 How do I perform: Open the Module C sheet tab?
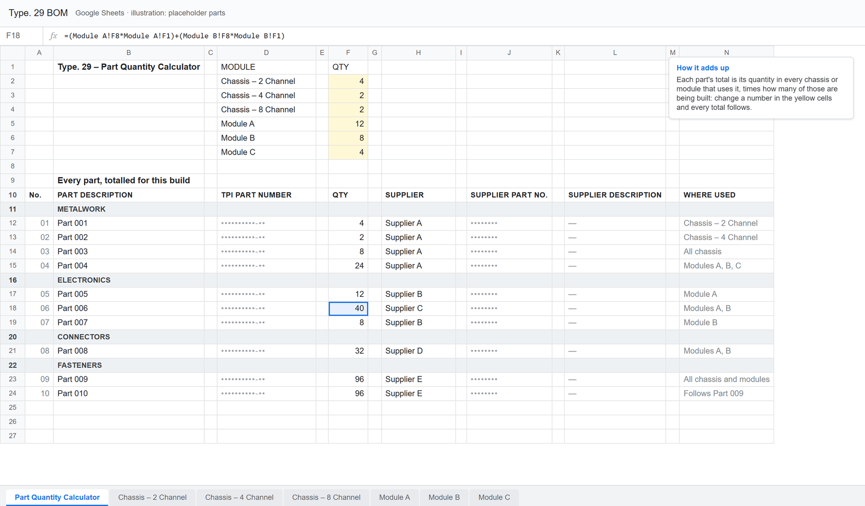(x=494, y=497)
